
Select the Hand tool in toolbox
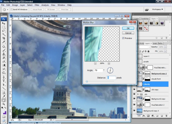coord(4,100)
